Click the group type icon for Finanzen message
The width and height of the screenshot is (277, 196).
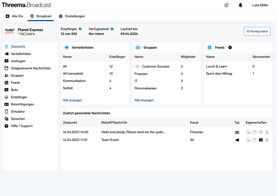237,132
